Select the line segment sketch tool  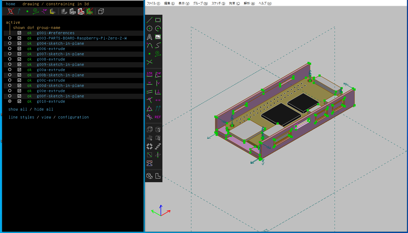click(x=150, y=20)
